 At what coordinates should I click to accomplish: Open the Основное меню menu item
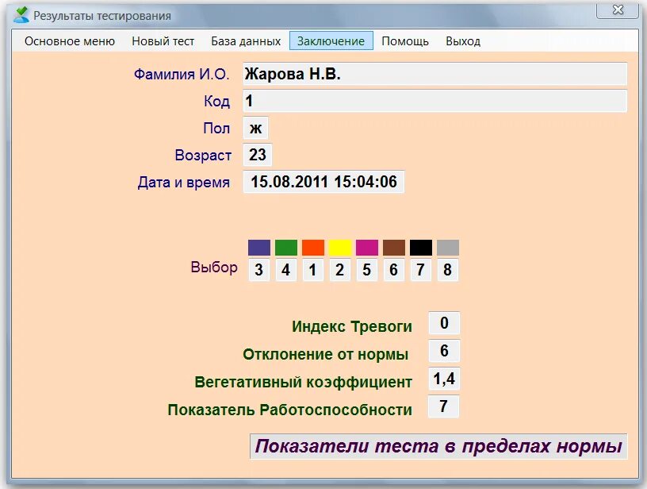(69, 41)
